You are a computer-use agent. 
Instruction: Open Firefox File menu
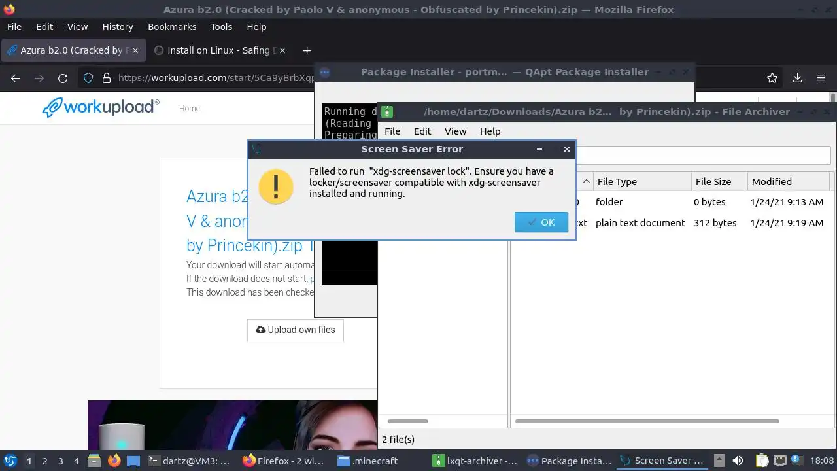click(14, 27)
